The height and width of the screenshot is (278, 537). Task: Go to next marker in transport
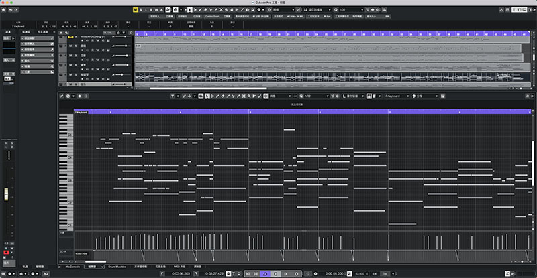tap(256, 274)
